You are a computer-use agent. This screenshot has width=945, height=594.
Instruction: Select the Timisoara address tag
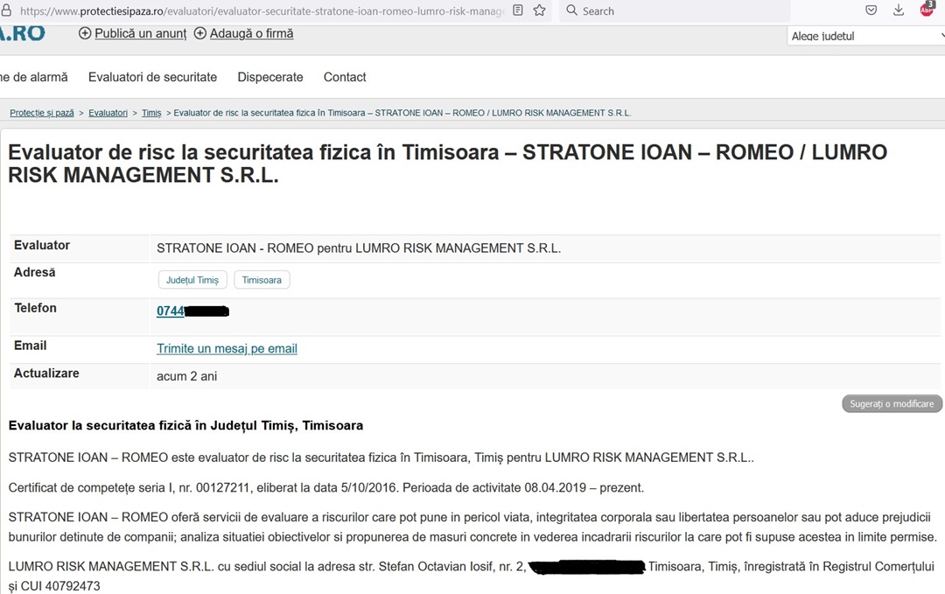coord(262,280)
